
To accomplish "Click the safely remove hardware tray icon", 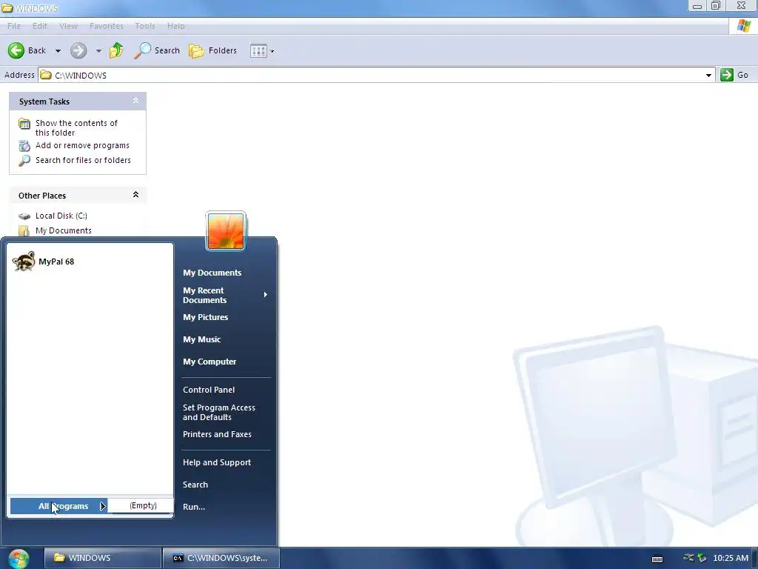I will pyautogui.click(x=702, y=558).
